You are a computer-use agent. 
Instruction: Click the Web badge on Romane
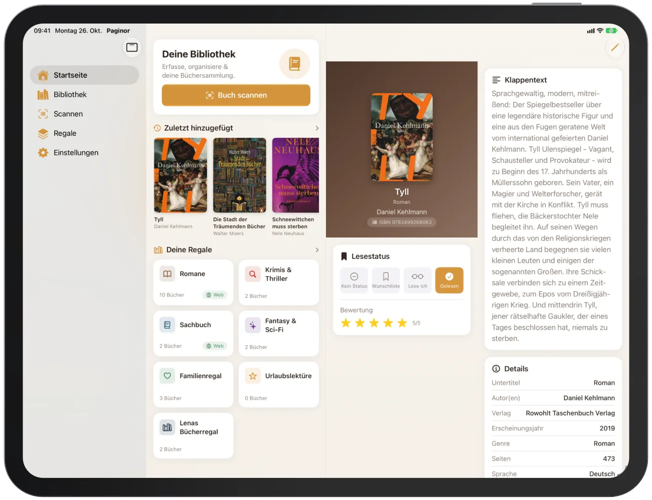click(215, 295)
